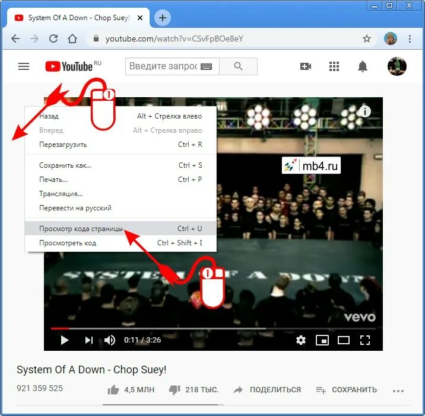Select Перевести на русский in the menu
The height and width of the screenshot is (416, 425).
[120, 208]
